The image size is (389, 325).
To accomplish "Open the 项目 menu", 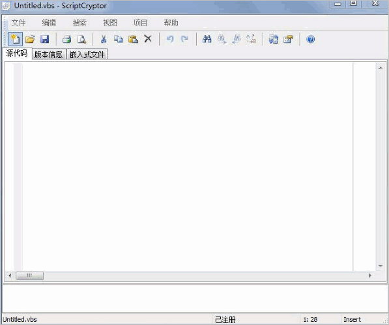I will [140, 23].
